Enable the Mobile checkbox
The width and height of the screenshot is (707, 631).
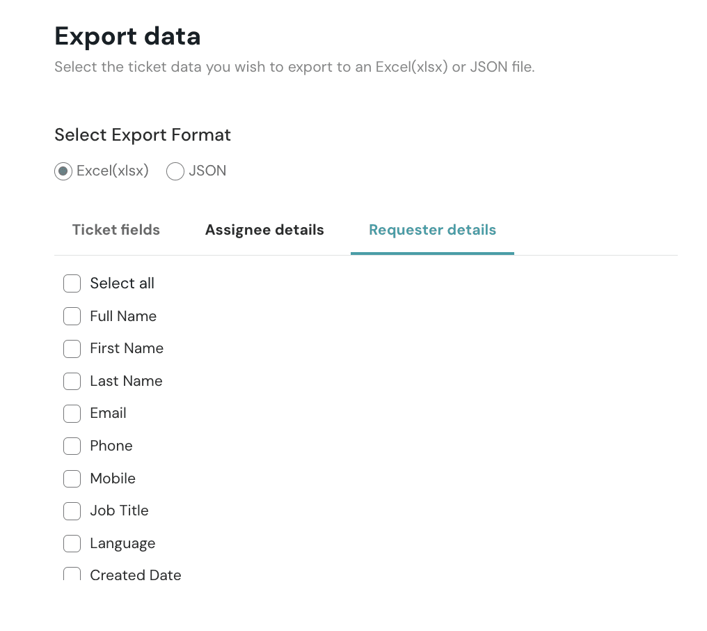72,478
